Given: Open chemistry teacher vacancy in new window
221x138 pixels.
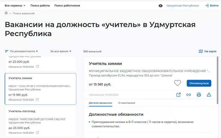Looking at the screenshot, I should tap(178, 95).
